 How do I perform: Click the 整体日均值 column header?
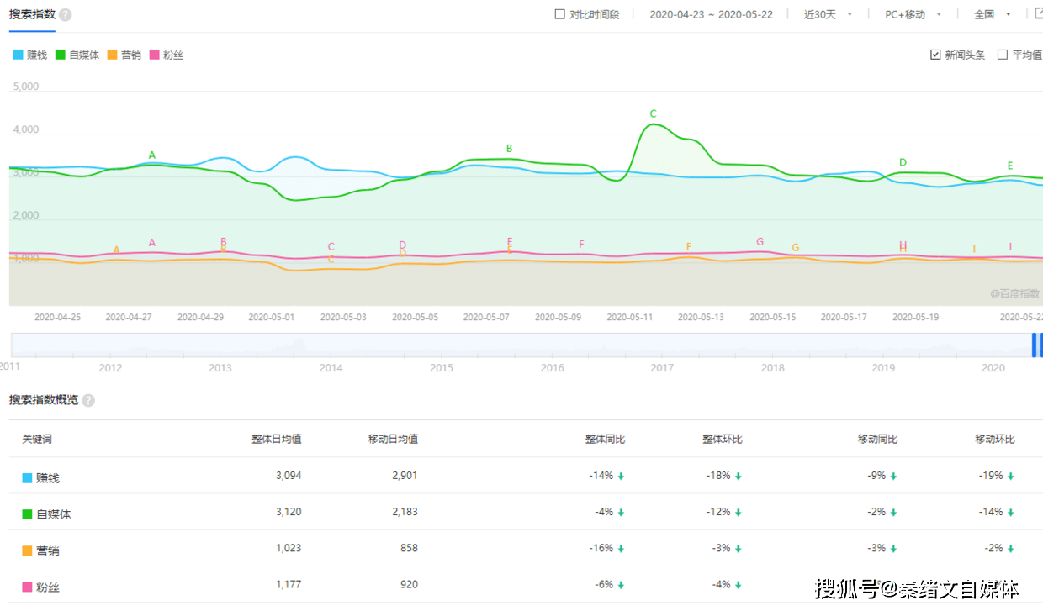277,439
